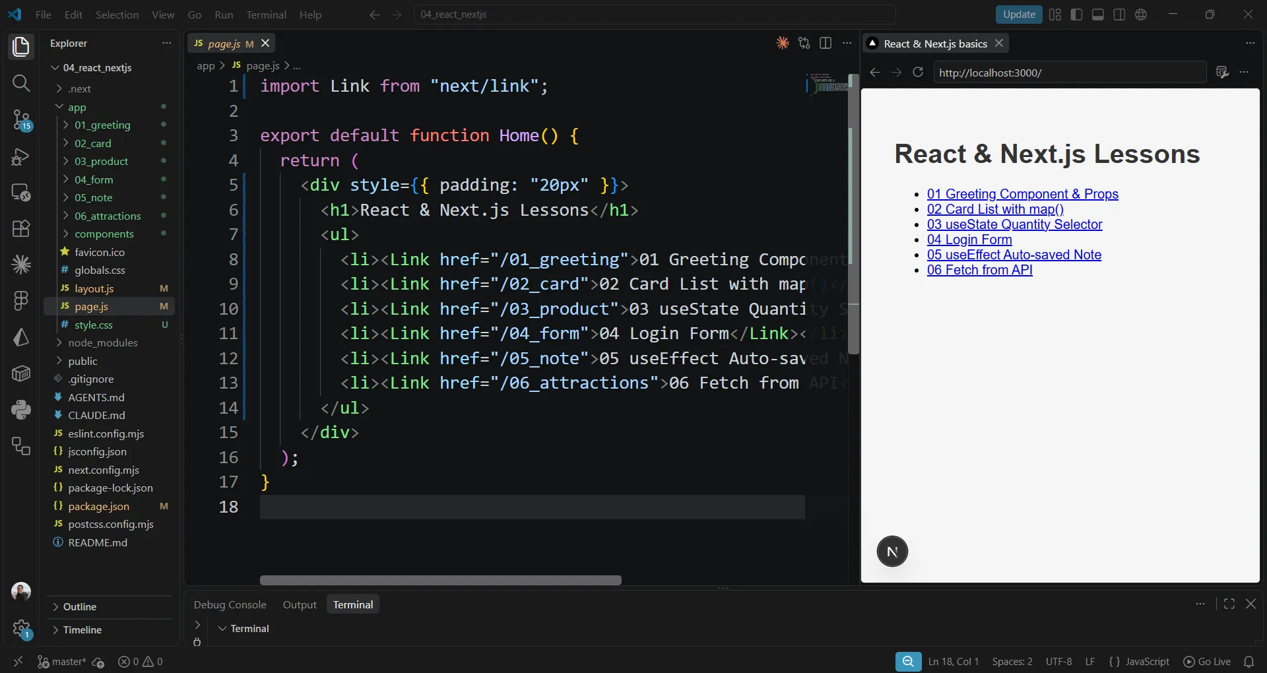Expand the Outline section
Image resolution: width=1267 pixels, height=673 pixels.
point(79,607)
